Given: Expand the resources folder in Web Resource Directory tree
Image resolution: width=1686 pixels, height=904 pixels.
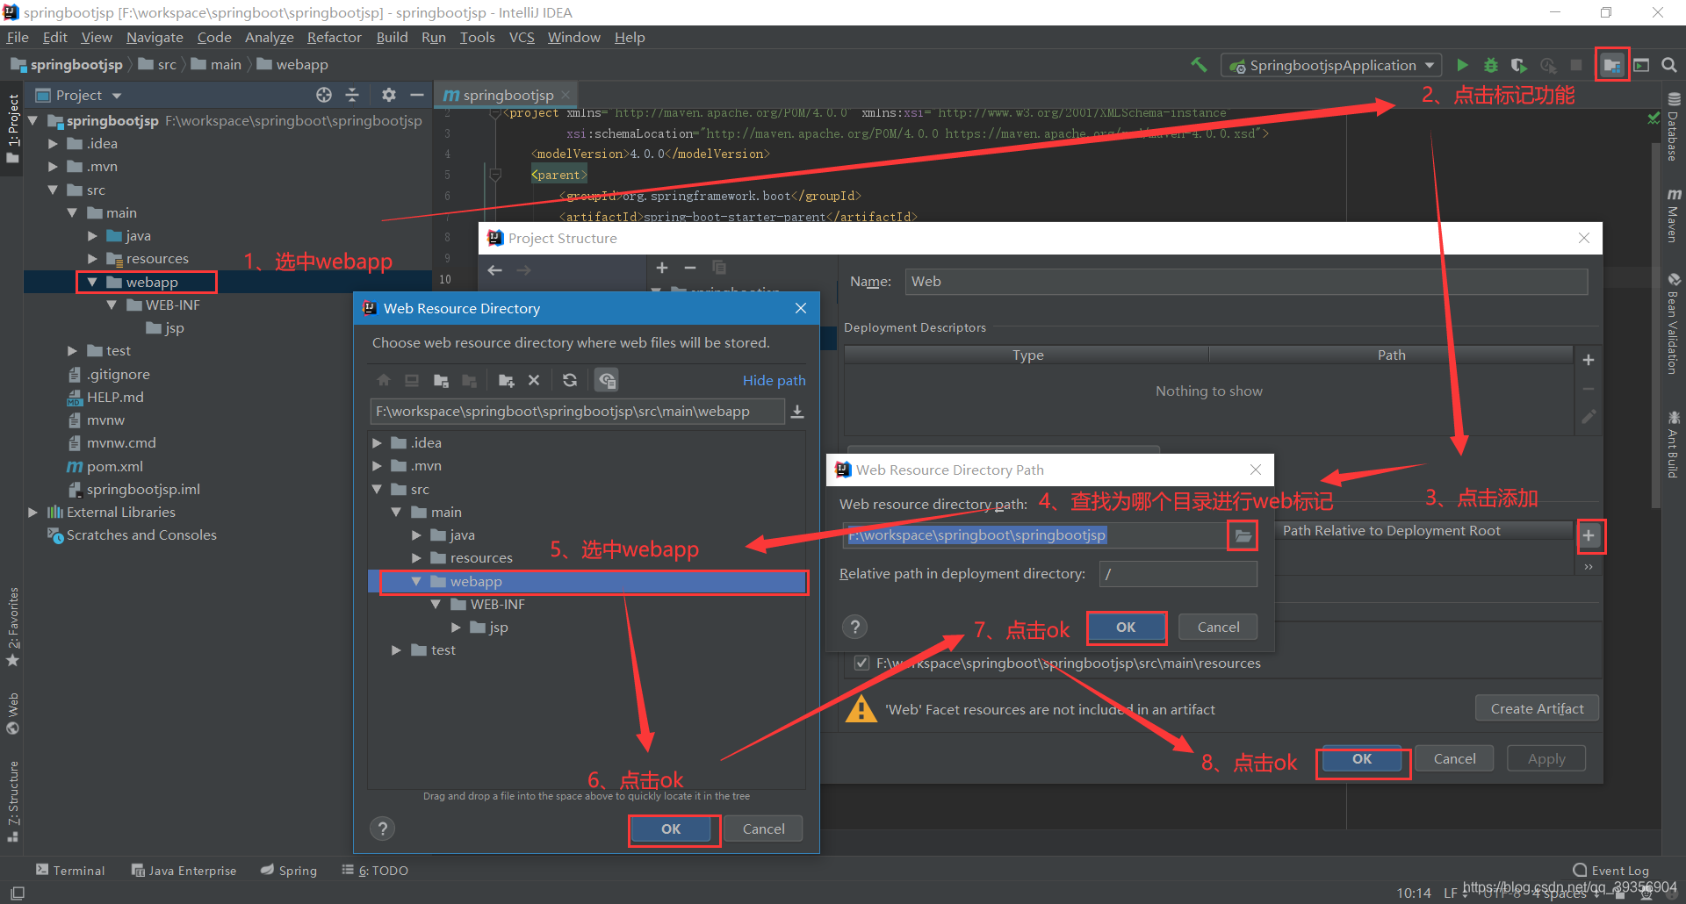Looking at the screenshot, I should [417, 558].
